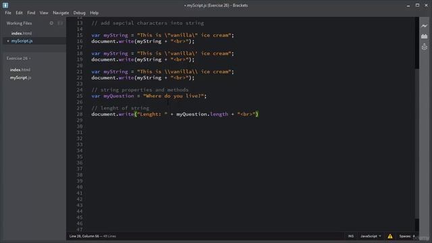The image size is (432, 243).
Task: Click 'document.write' on line 22
Action: click(113, 78)
